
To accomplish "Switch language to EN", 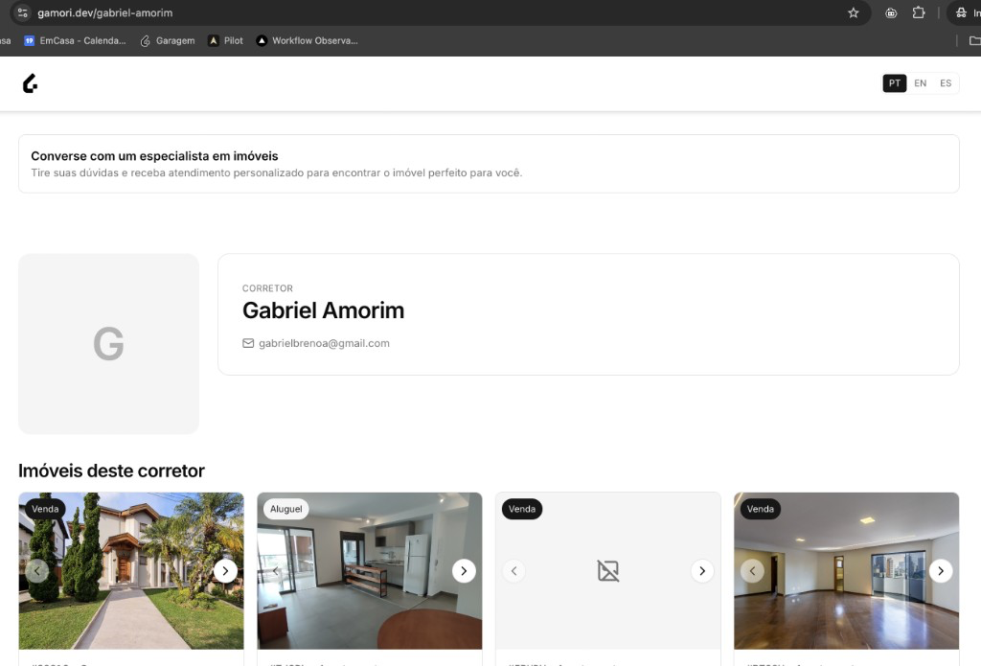I will coord(921,83).
